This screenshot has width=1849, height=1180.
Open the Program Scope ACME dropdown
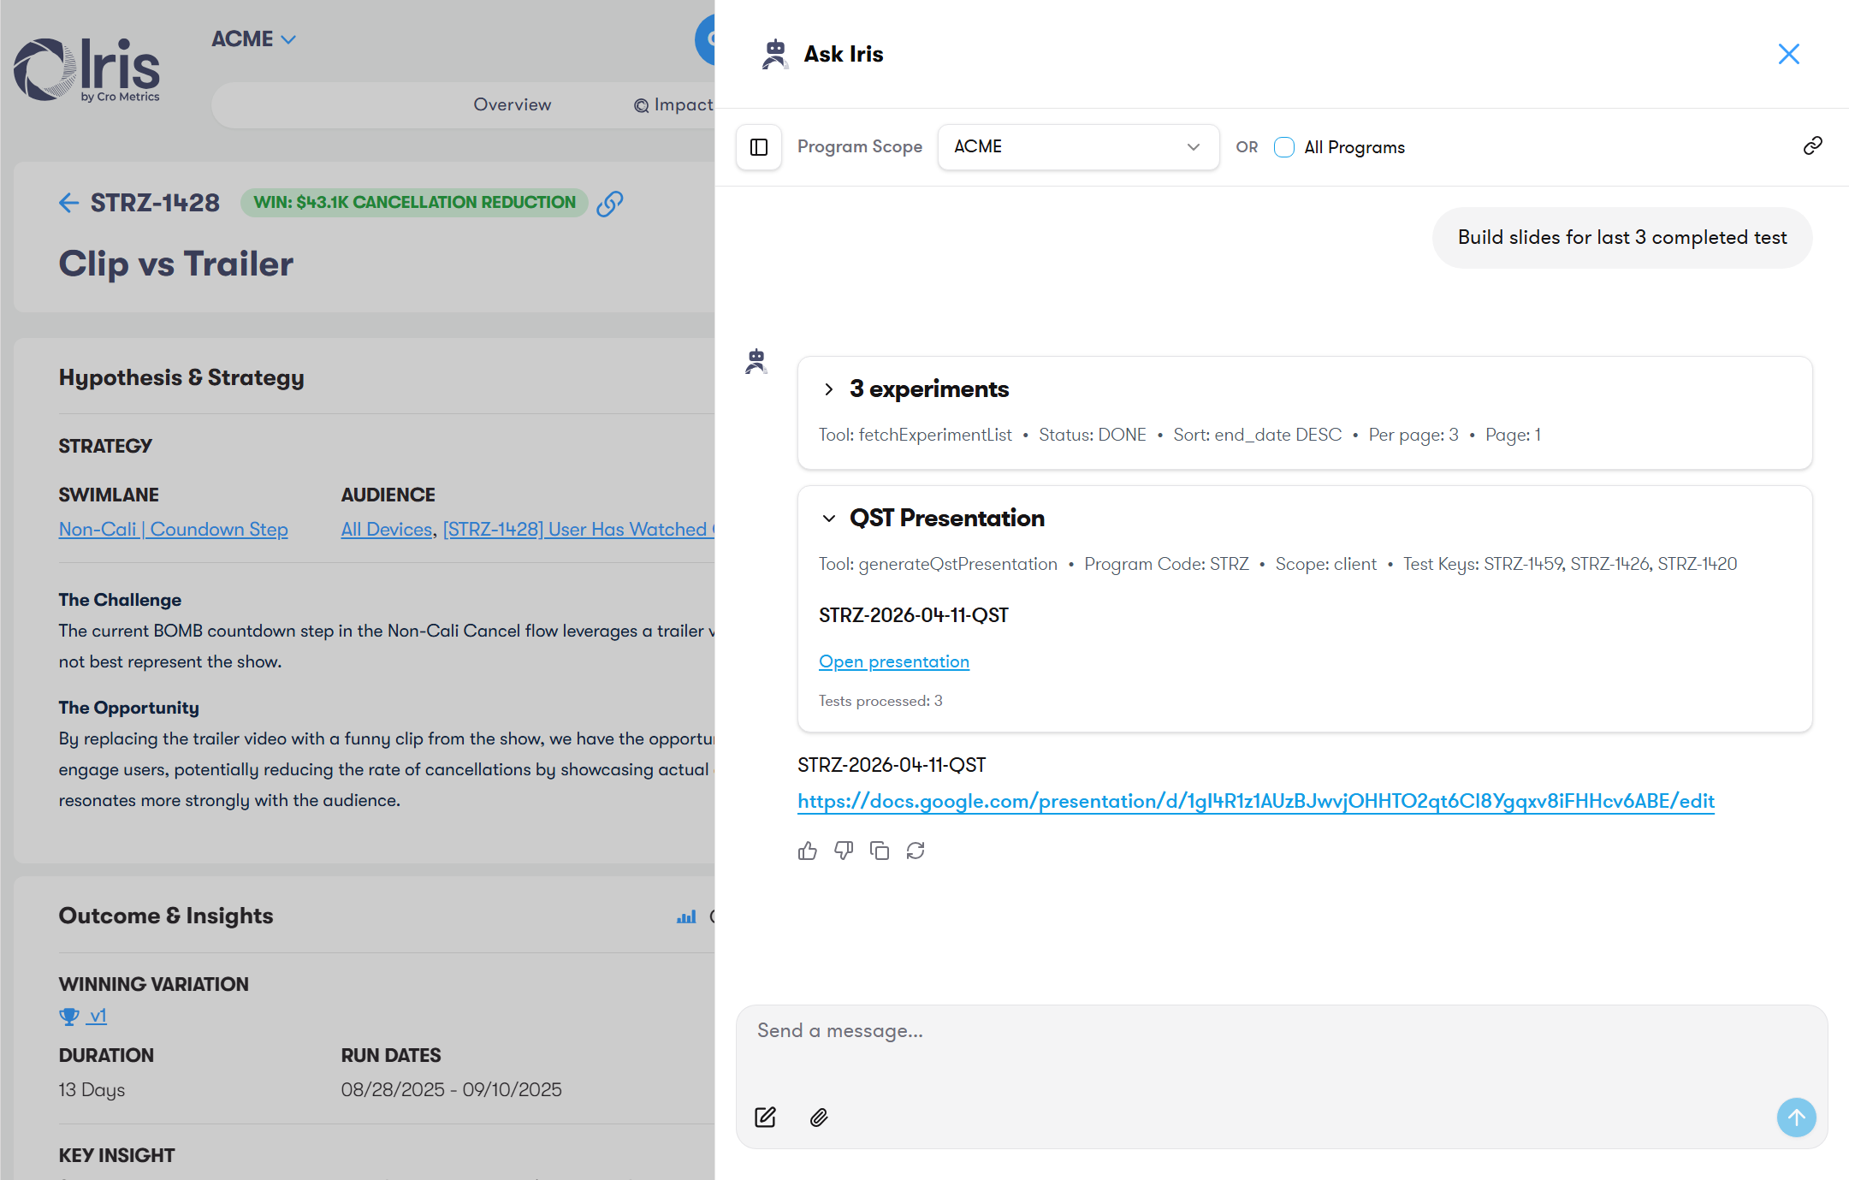pos(1077,147)
